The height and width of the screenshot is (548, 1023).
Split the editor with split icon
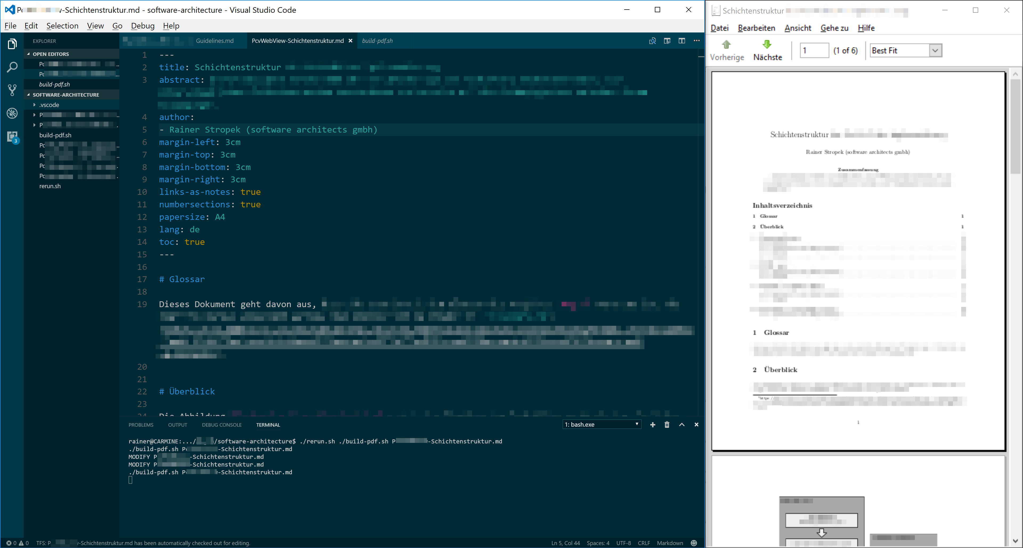pos(682,40)
